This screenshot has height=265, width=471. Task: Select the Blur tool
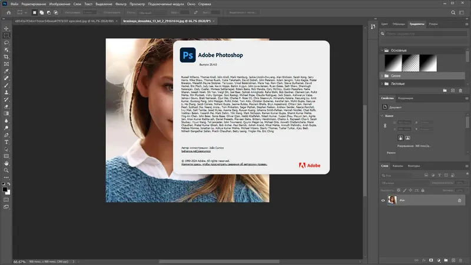tap(6, 121)
